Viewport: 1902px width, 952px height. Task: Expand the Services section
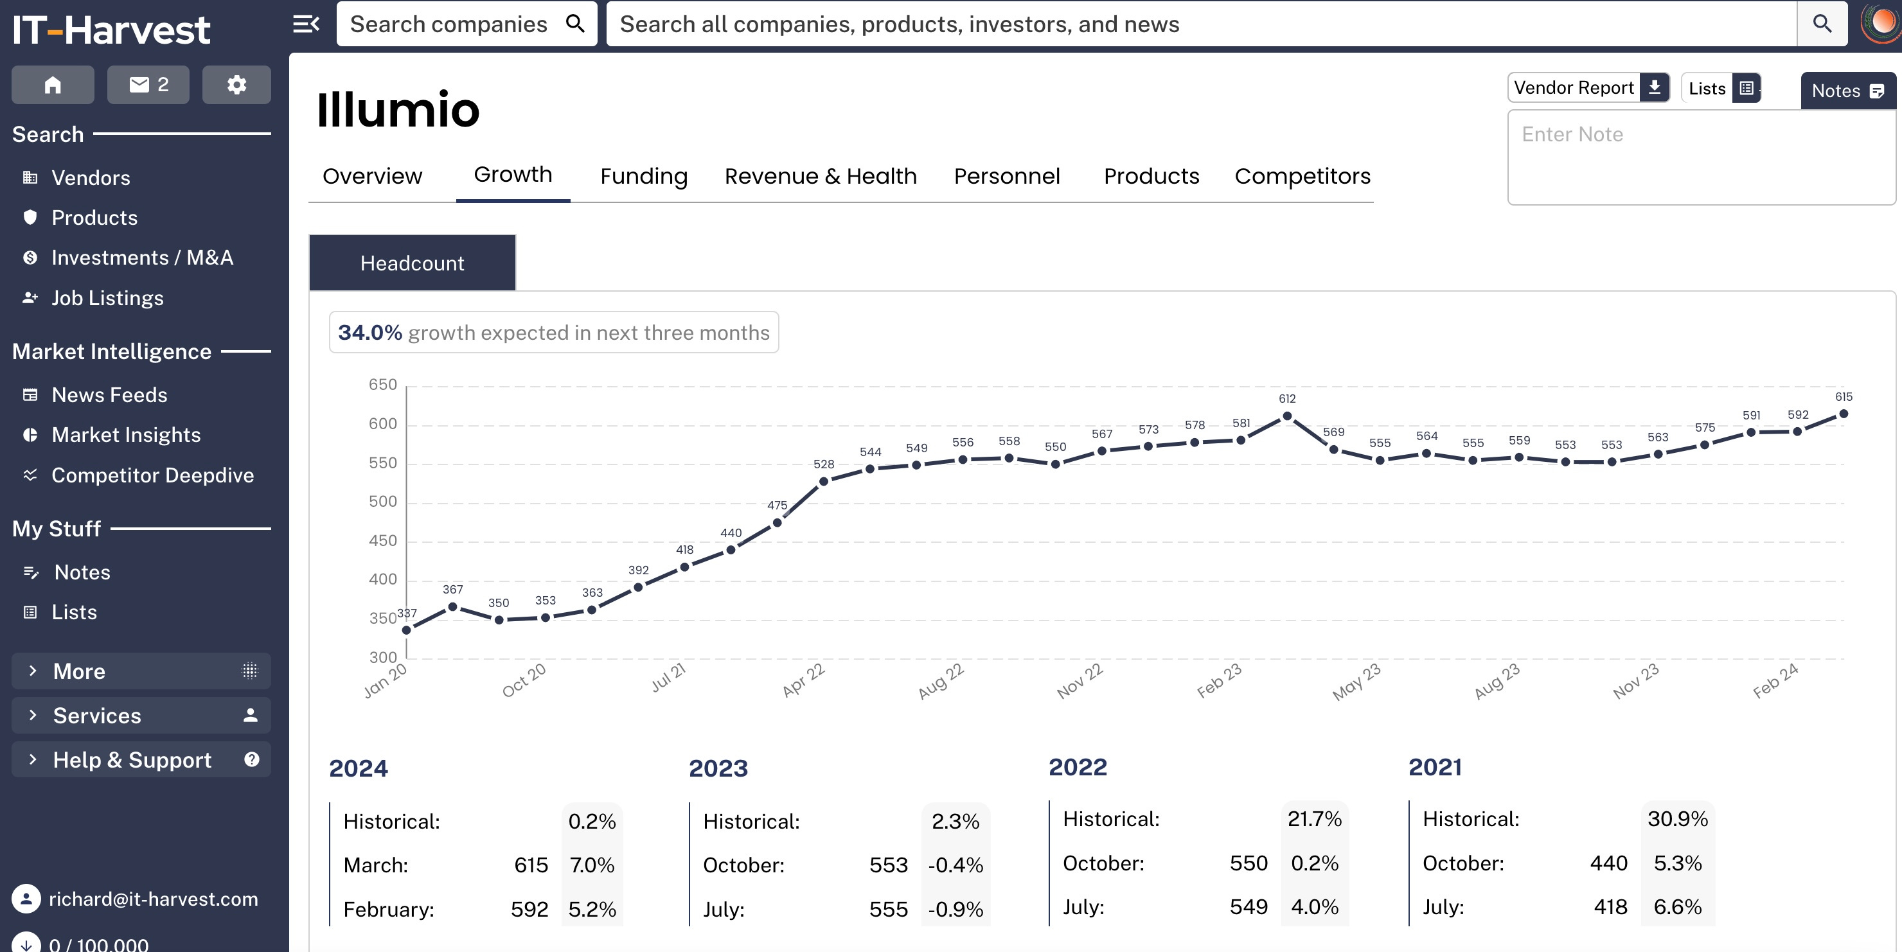tap(141, 715)
